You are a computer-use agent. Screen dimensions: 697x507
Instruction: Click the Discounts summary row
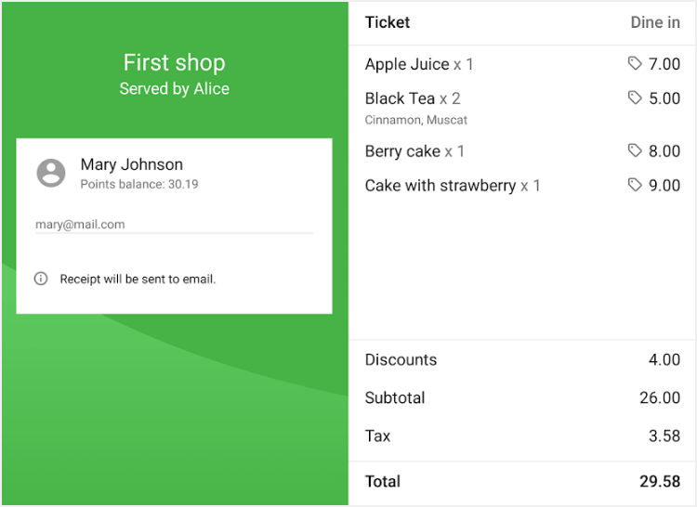(x=522, y=360)
